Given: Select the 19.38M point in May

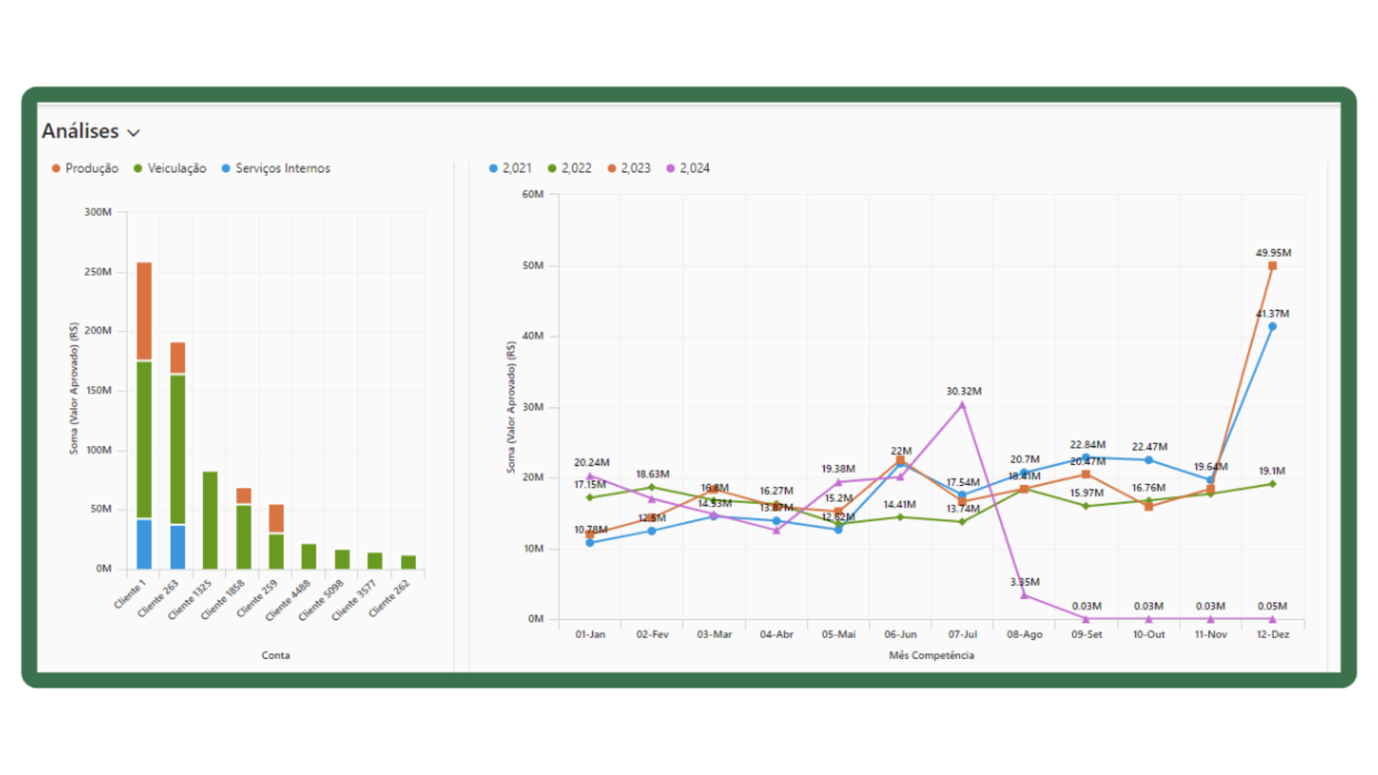Looking at the screenshot, I should (x=838, y=482).
